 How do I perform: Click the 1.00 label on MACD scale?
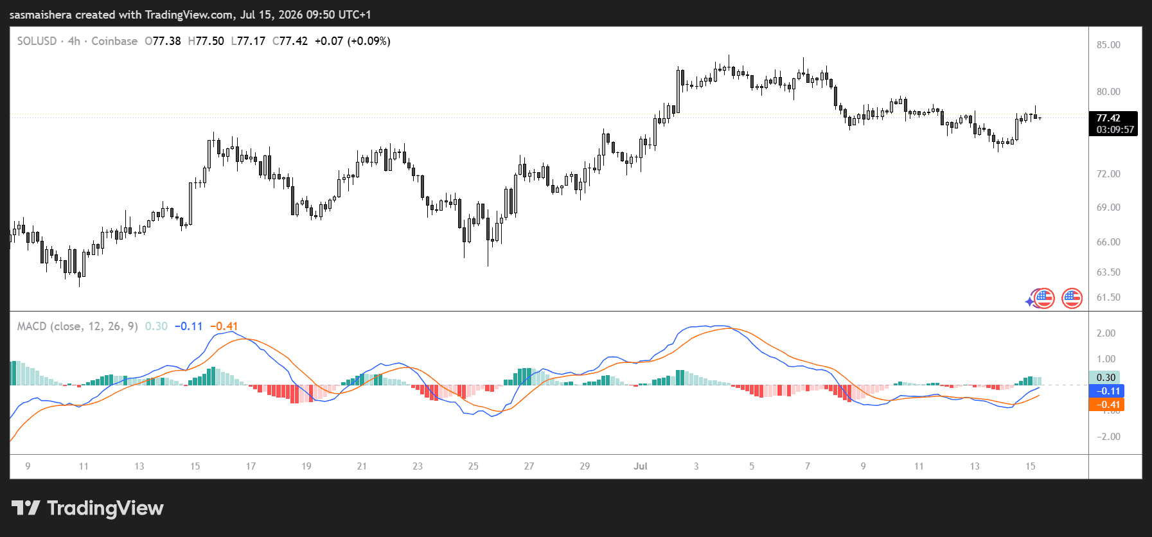[x=1106, y=359]
